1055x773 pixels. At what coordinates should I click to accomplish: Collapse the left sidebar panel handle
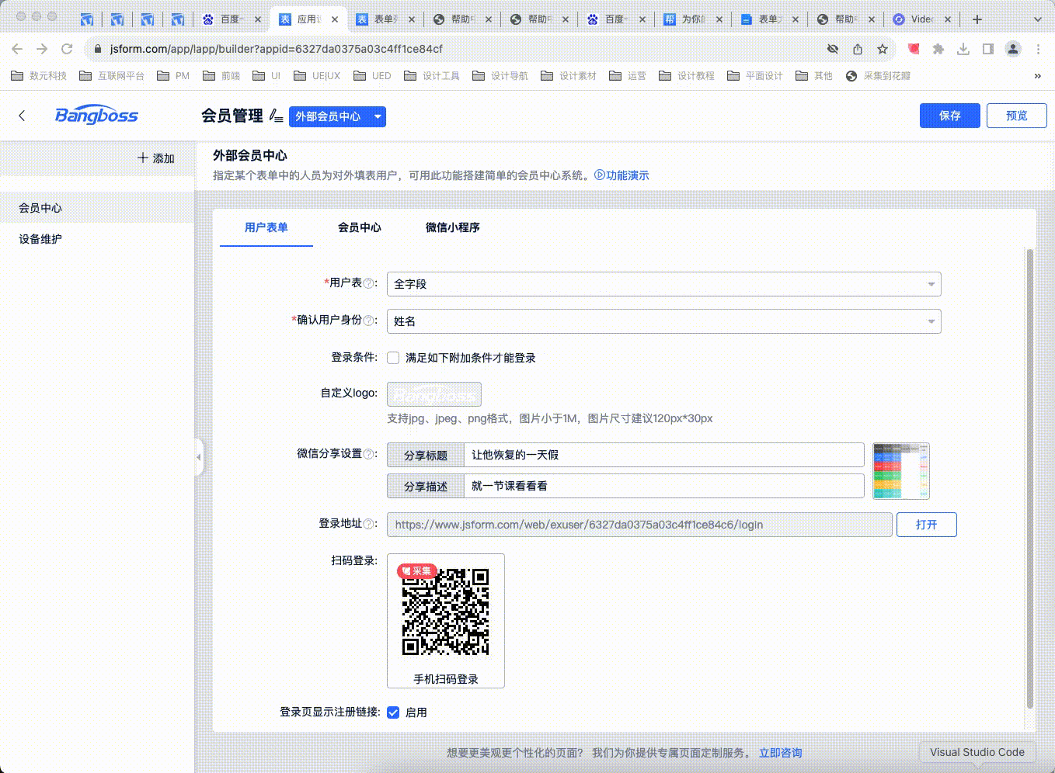199,457
